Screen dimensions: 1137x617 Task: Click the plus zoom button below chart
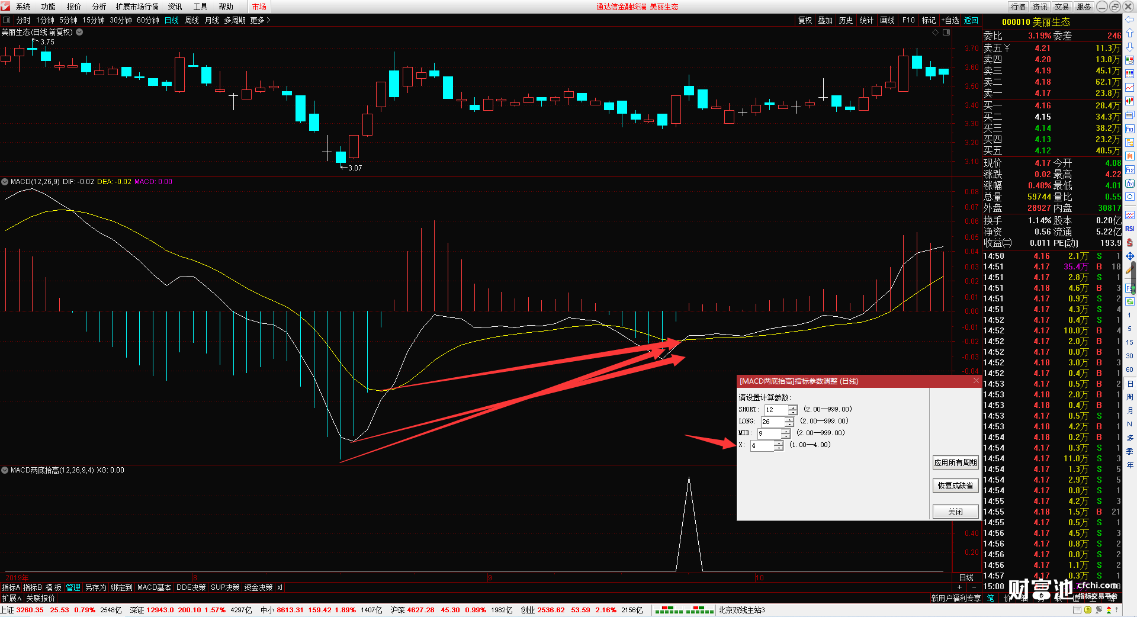point(960,587)
